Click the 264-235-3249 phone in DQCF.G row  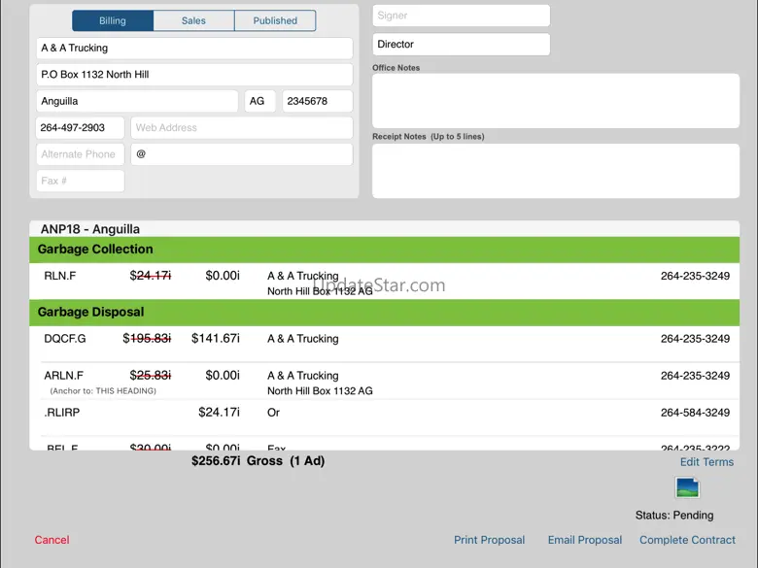click(695, 339)
